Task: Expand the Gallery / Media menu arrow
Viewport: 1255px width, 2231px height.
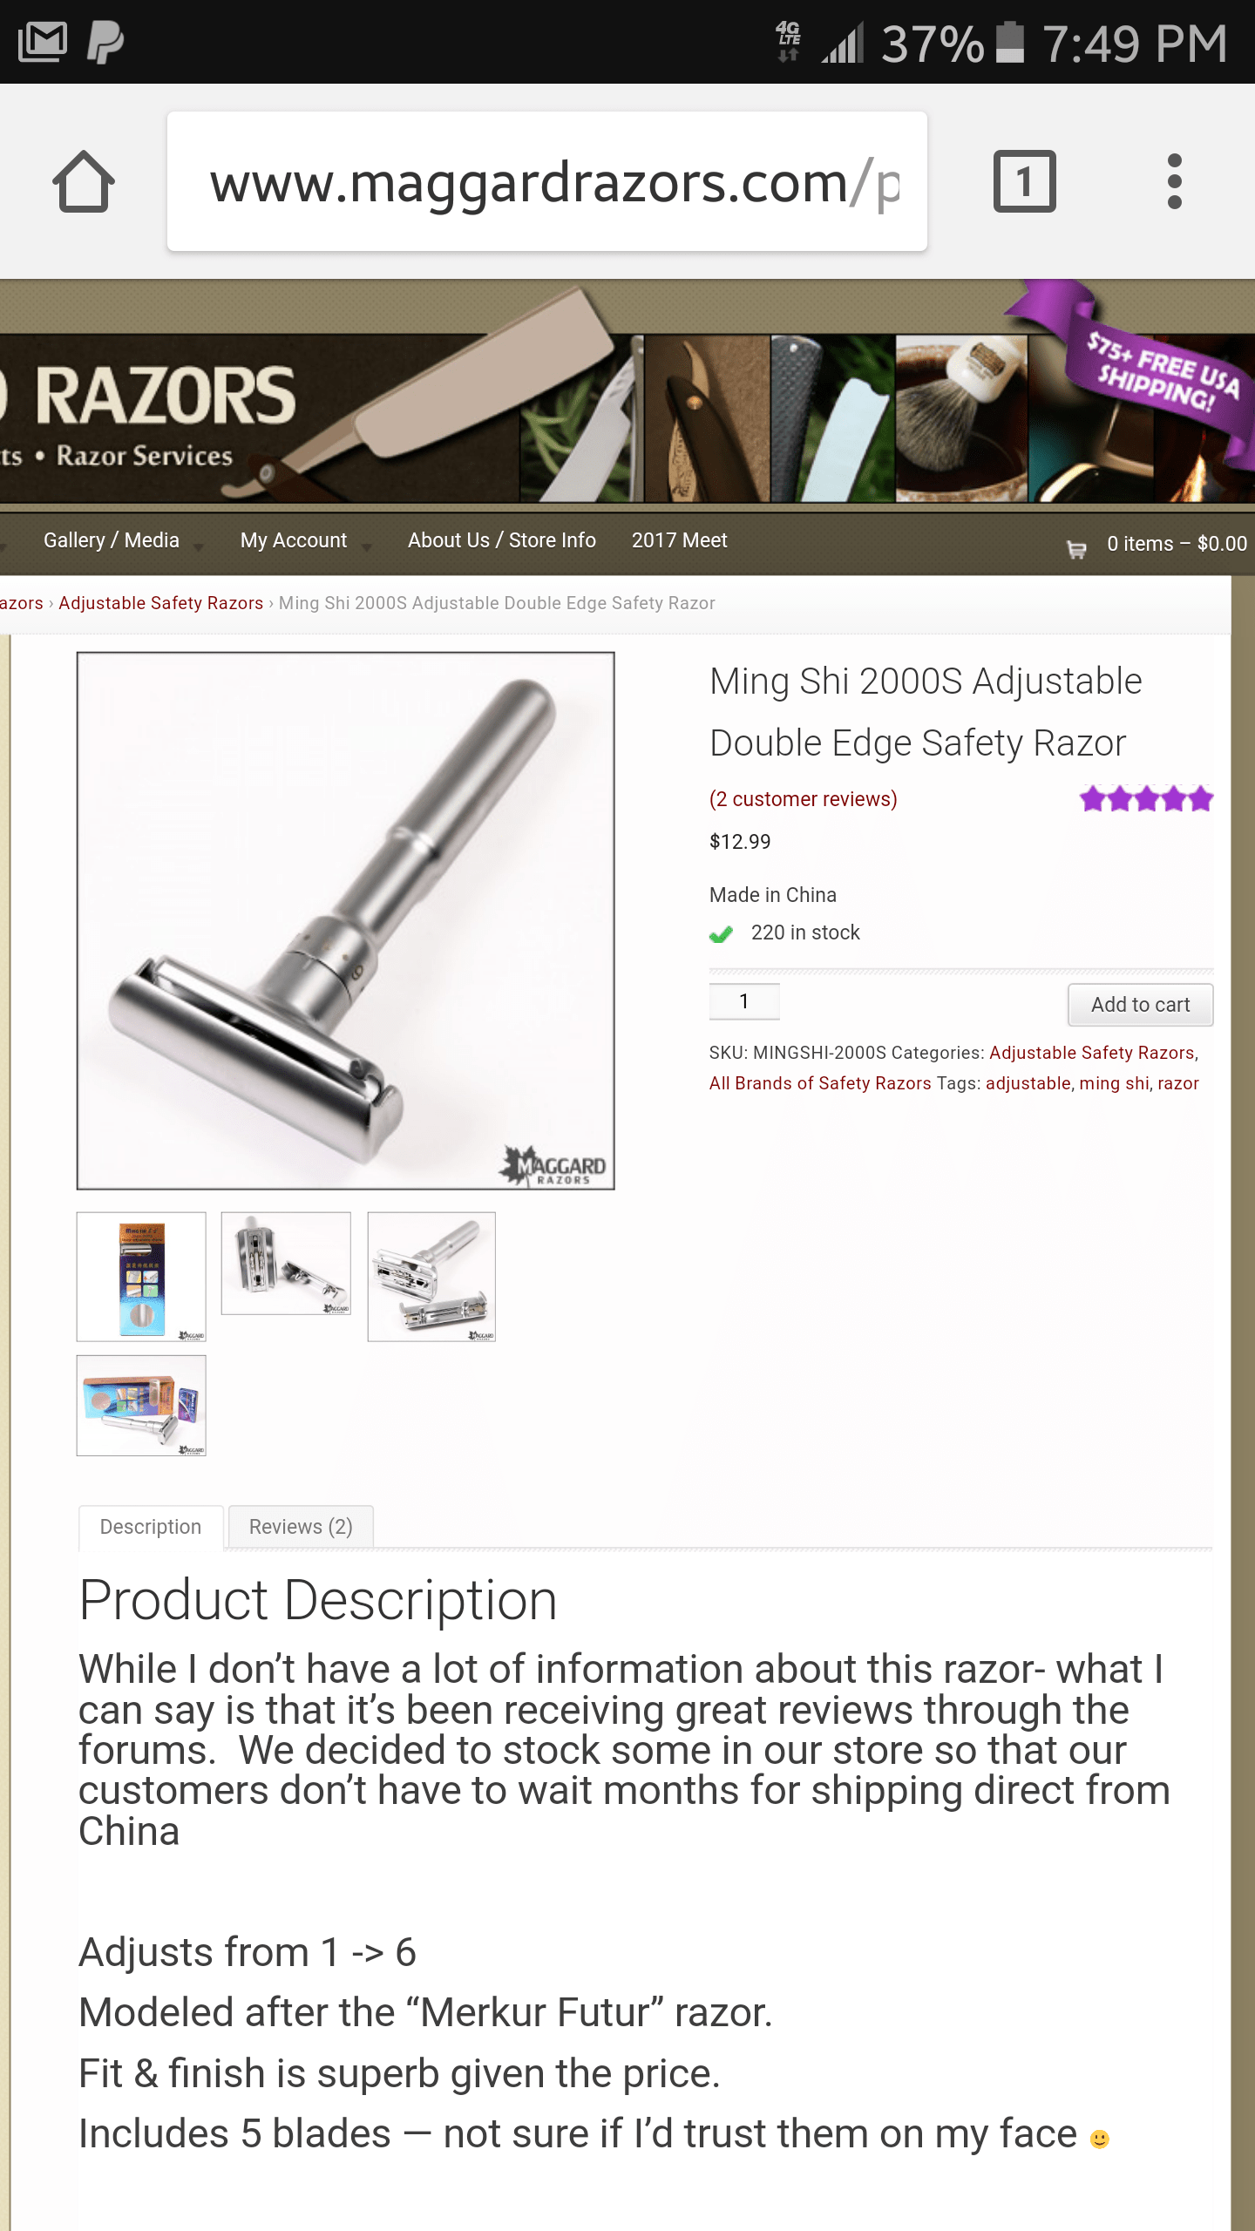Action: click(x=199, y=547)
